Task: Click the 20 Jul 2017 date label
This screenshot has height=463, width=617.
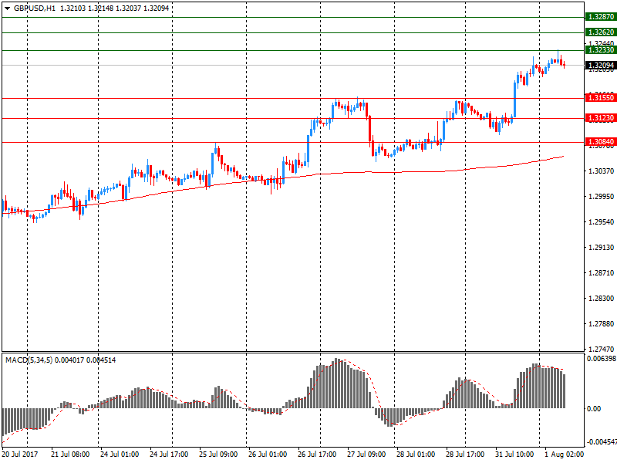Action: tap(20, 455)
